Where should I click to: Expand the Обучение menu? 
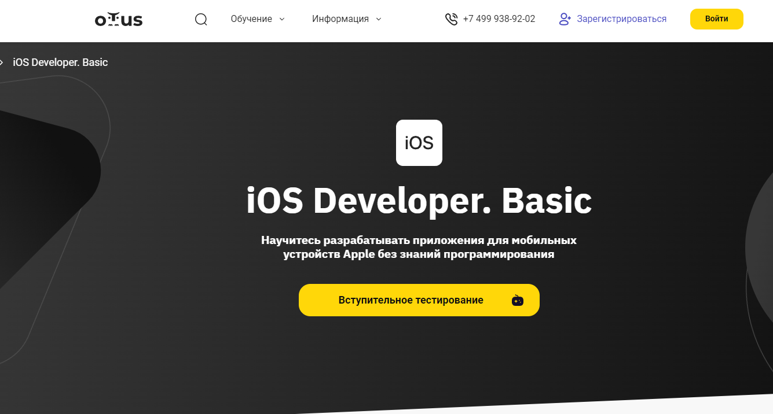[258, 19]
